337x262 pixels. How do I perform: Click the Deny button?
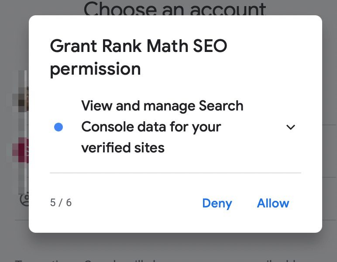coord(217,203)
